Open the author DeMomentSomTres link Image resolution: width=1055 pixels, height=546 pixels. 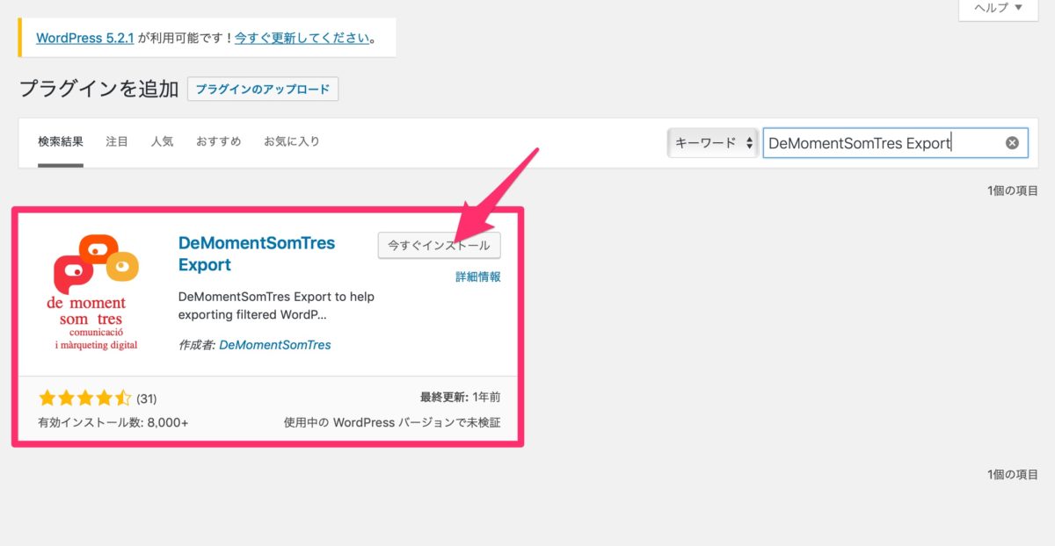[x=275, y=345]
